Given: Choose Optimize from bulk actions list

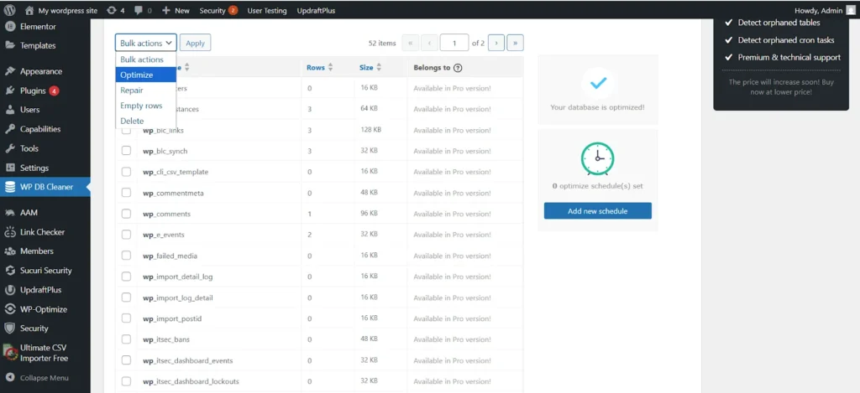Looking at the screenshot, I should 146,75.
